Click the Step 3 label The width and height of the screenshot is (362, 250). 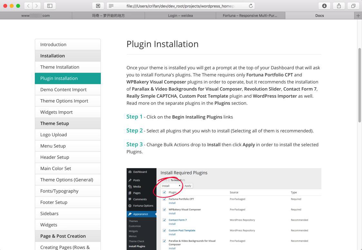click(x=134, y=145)
